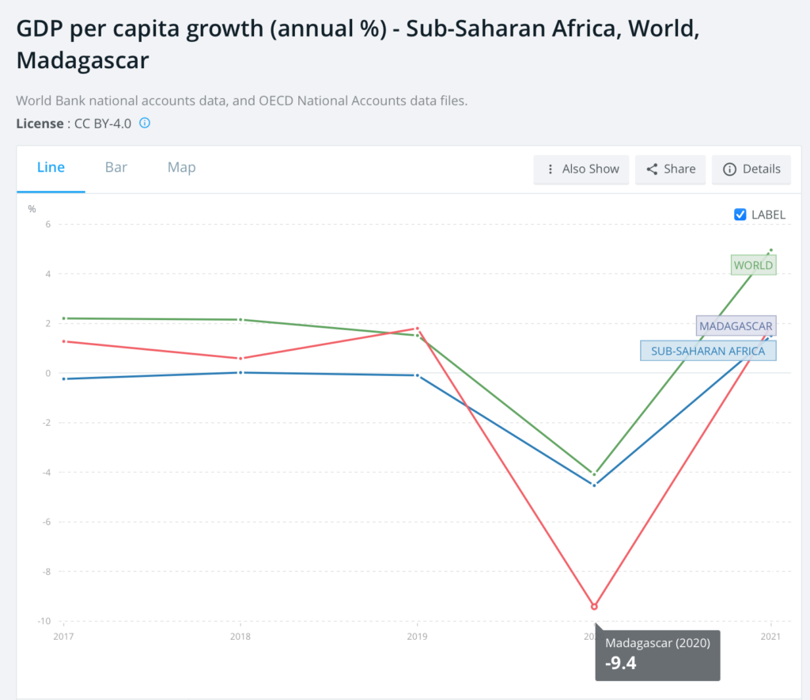Image resolution: width=810 pixels, height=700 pixels.
Task: Uncheck the LABEL checkbox
Action: 740,215
